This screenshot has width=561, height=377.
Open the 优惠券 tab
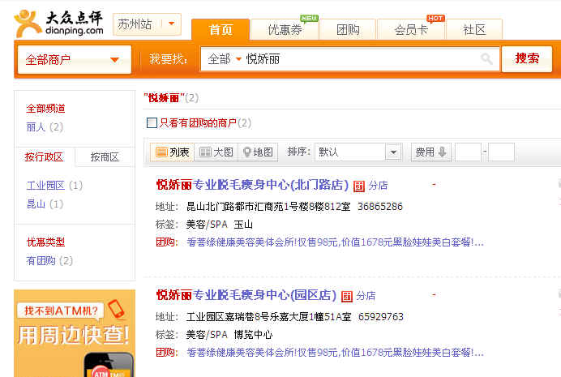[x=285, y=29]
